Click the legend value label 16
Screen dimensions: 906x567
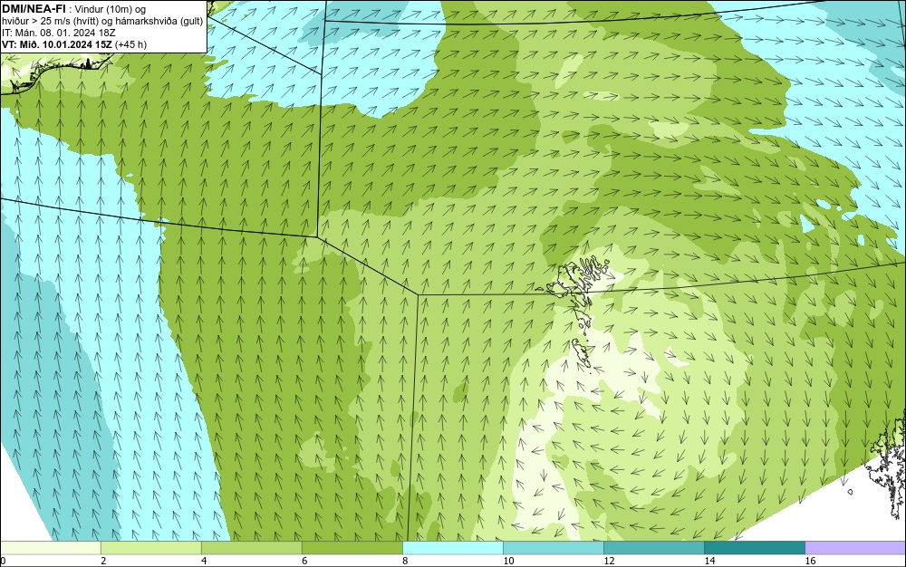point(810,561)
